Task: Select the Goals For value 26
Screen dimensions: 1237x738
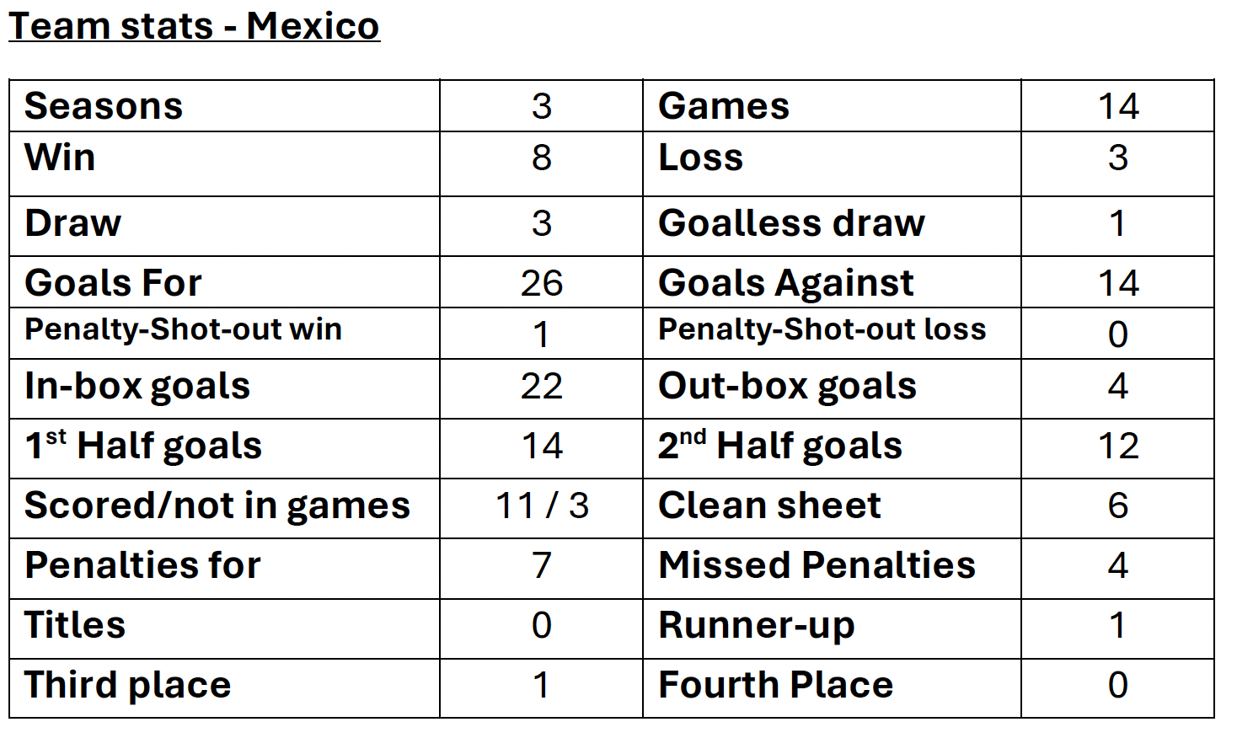Action: point(542,283)
